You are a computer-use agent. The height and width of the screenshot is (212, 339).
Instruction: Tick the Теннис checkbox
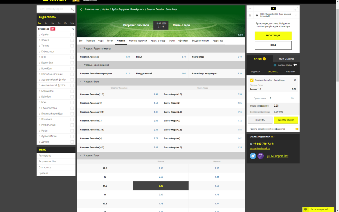(x=72, y=46)
